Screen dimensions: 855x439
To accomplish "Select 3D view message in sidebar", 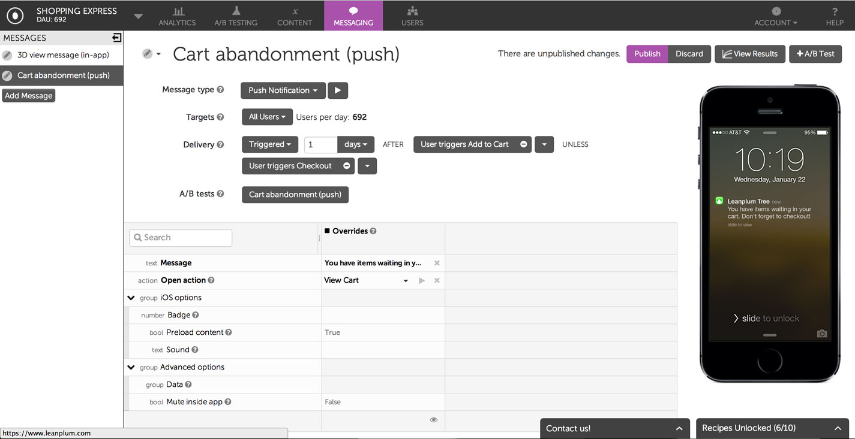I will [62, 55].
